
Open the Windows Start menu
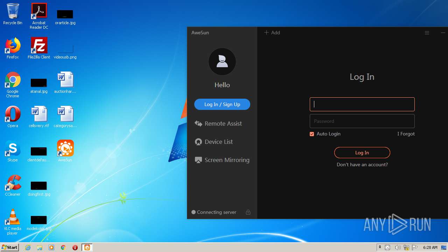[x=9, y=247]
